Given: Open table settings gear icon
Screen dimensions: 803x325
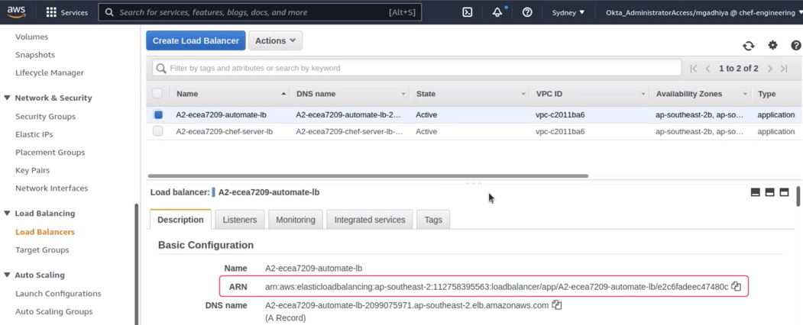Looking at the screenshot, I should coord(772,46).
